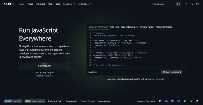Toggle the light/dark theme sun icon
Image resolution: width=203 pixels, height=105 pixels.
186,4
